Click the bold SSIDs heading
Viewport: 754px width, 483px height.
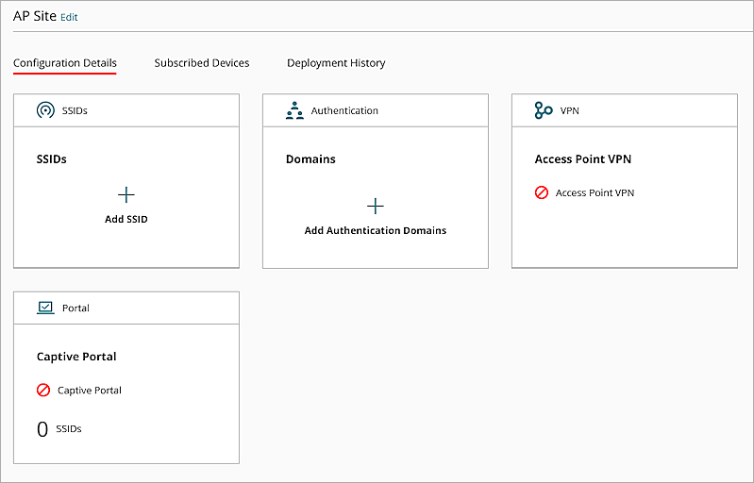click(x=52, y=159)
